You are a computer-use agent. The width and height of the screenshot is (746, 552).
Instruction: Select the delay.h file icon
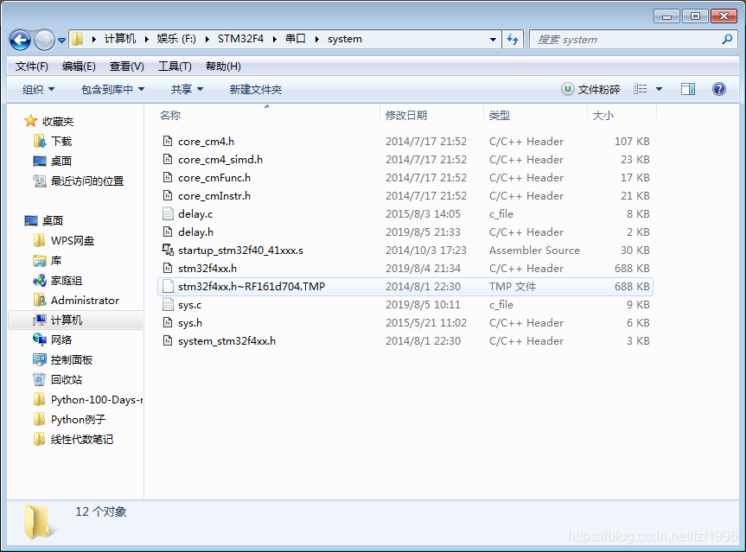click(168, 232)
